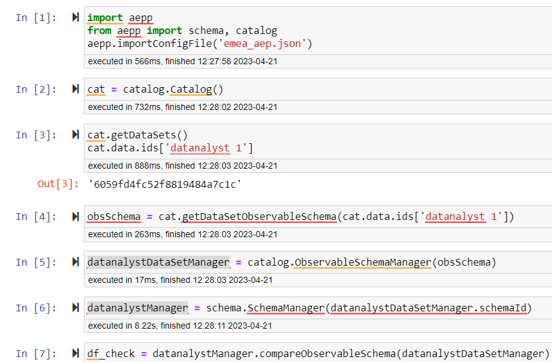Click getDataSetObservableSchema method name

pyautogui.click(x=259, y=216)
